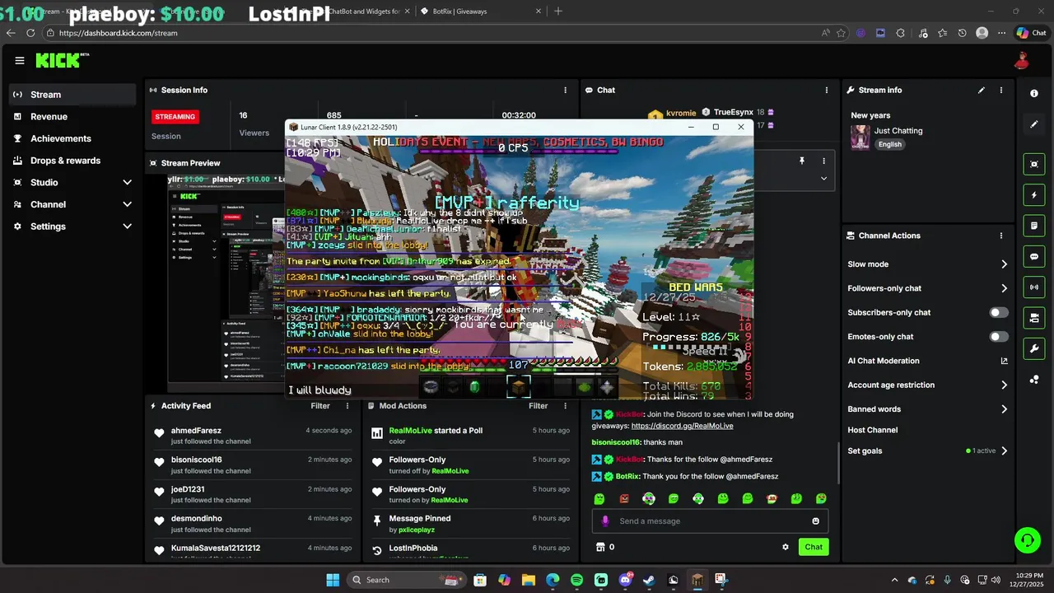The height and width of the screenshot is (593, 1054).
Task: Open the chat settings gear icon
Action: point(786,547)
